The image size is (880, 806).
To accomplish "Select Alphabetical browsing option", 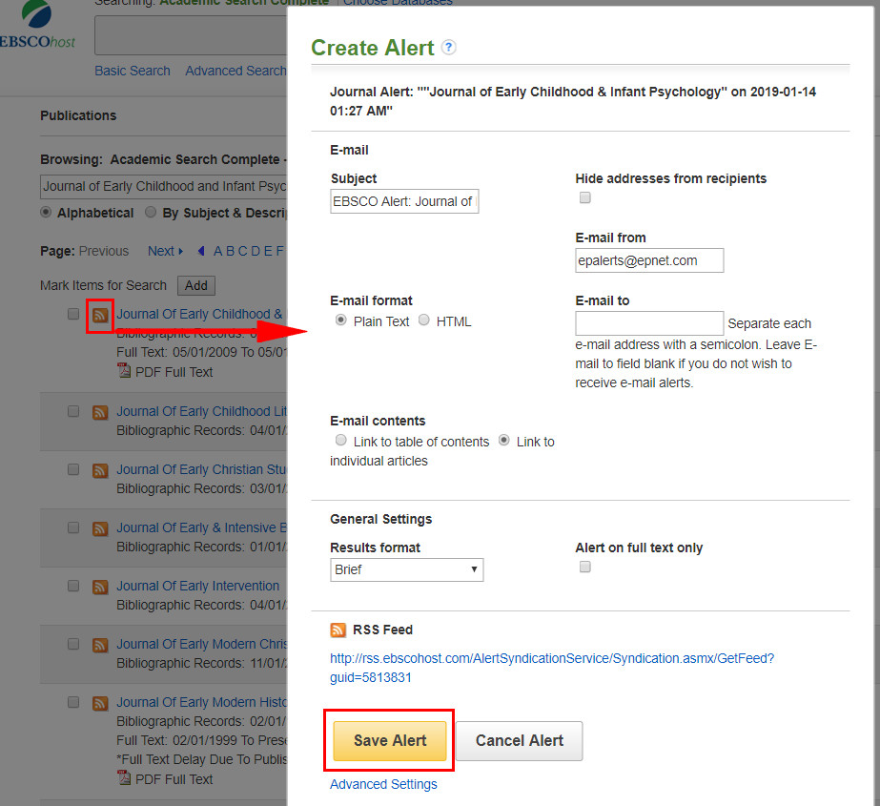I will 46,213.
